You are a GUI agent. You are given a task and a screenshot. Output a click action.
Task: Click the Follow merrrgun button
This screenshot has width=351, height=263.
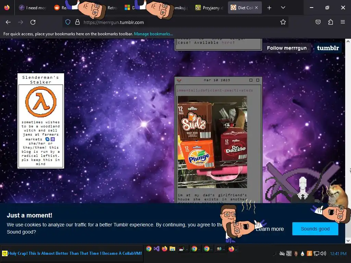[x=287, y=48]
